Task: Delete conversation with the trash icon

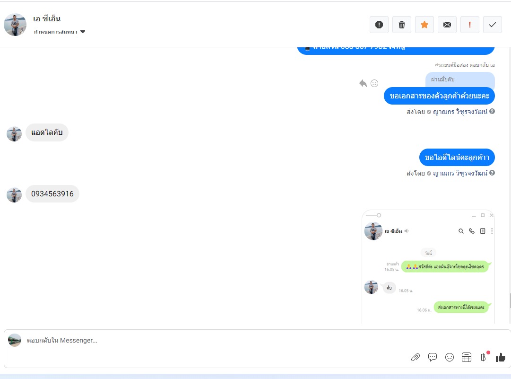Action: point(402,25)
